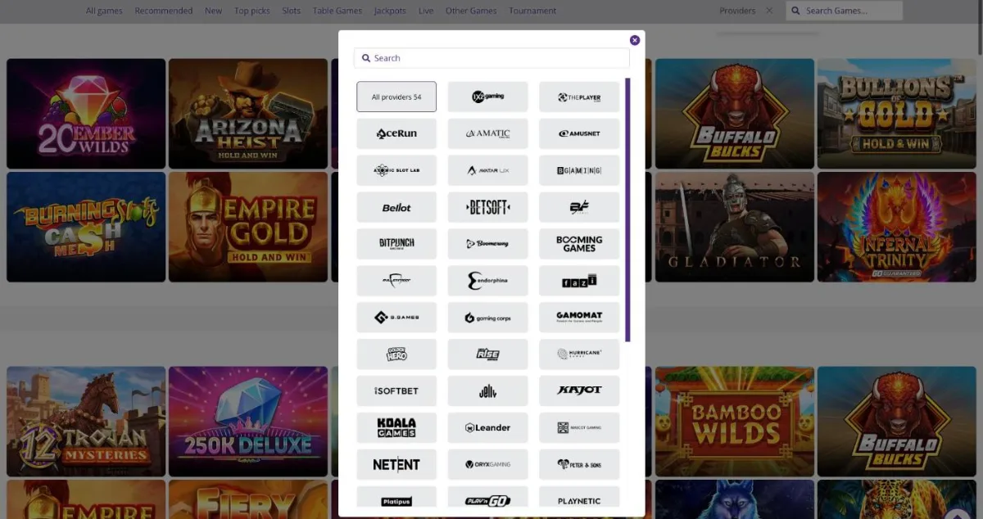Pick the Fazi provider logo
The height and width of the screenshot is (519, 983).
click(579, 281)
